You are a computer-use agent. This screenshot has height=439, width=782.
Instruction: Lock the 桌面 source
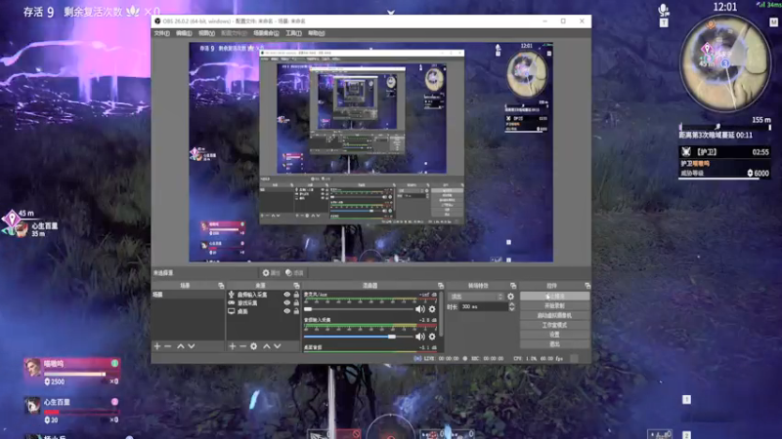[x=296, y=311]
